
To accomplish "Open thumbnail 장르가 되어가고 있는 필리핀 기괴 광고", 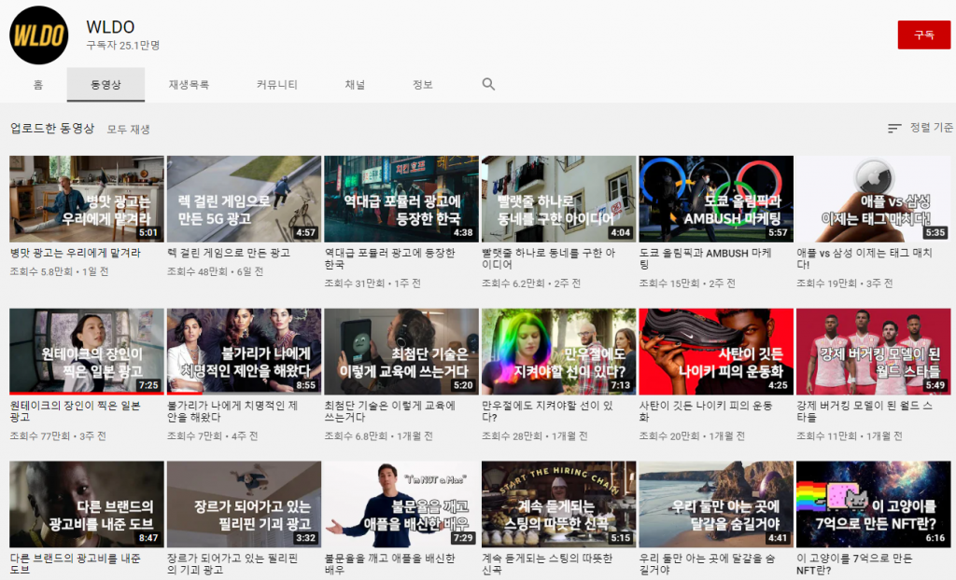I will [x=244, y=504].
